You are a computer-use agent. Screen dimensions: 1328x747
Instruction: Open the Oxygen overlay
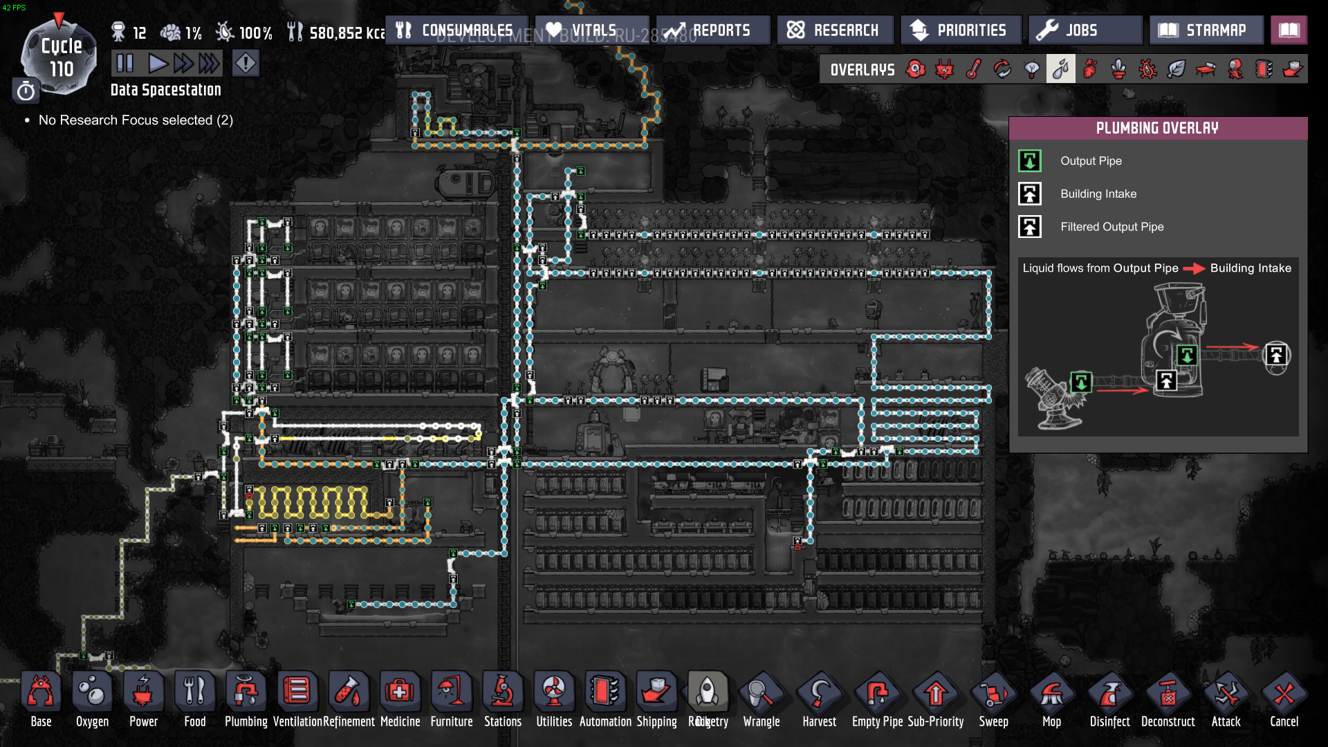coord(916,69)
